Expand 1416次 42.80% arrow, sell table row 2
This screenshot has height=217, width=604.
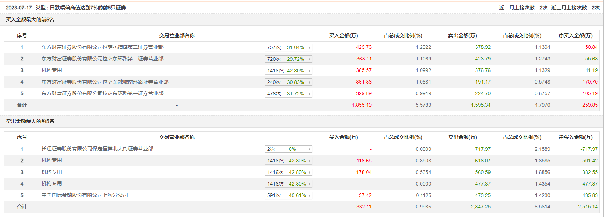pos(309,161)
